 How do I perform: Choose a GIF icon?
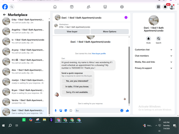71,111
